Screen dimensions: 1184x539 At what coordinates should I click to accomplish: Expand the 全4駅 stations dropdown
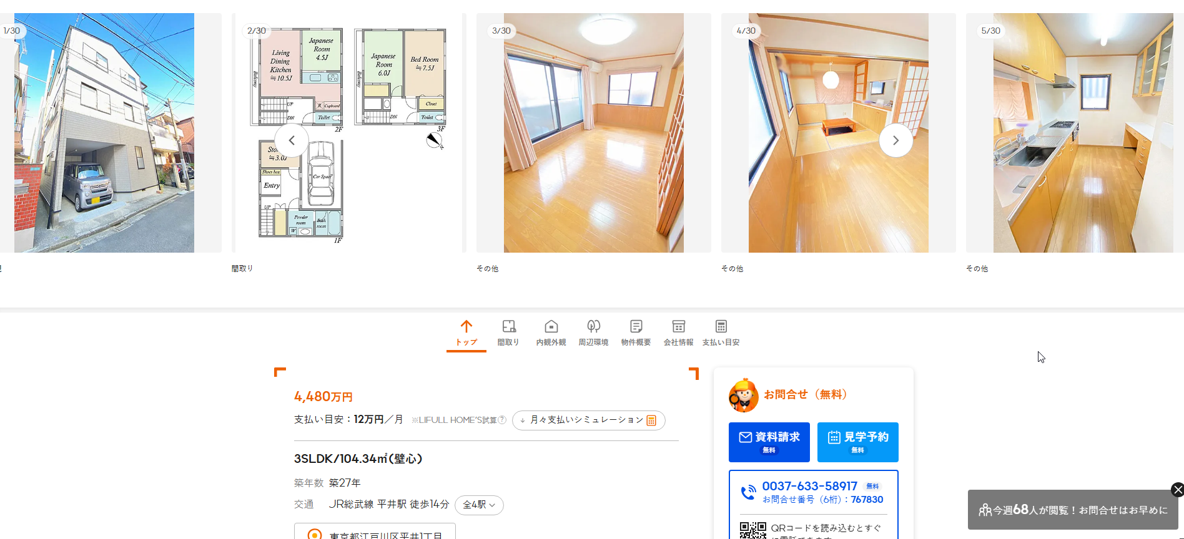coord(479,505)
